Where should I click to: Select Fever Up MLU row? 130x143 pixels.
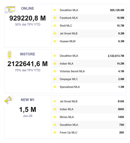coord(89,133)
